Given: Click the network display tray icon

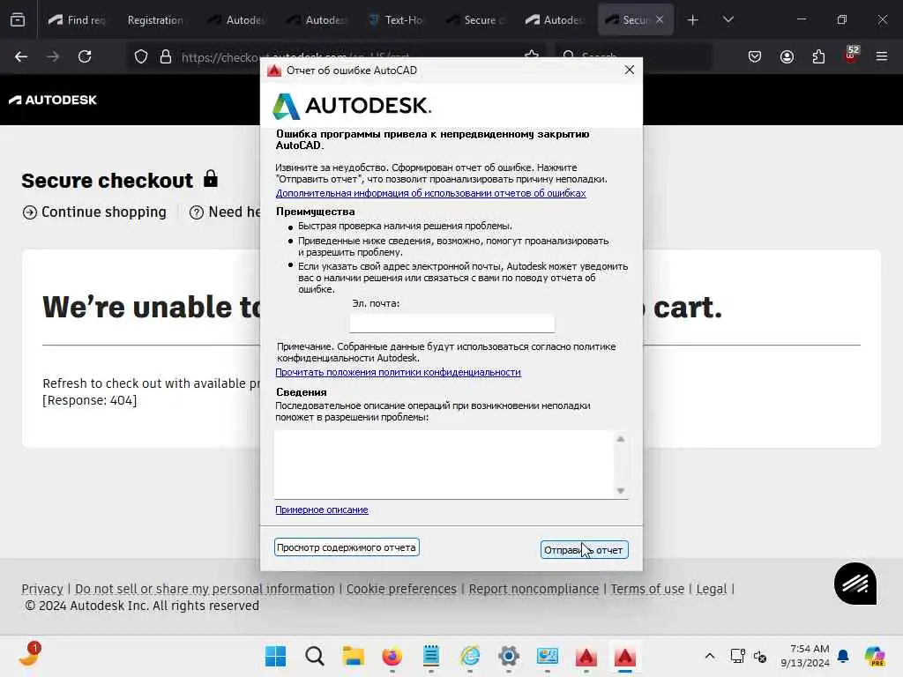Looking at the screenshot, I should (x=737, y=656).
